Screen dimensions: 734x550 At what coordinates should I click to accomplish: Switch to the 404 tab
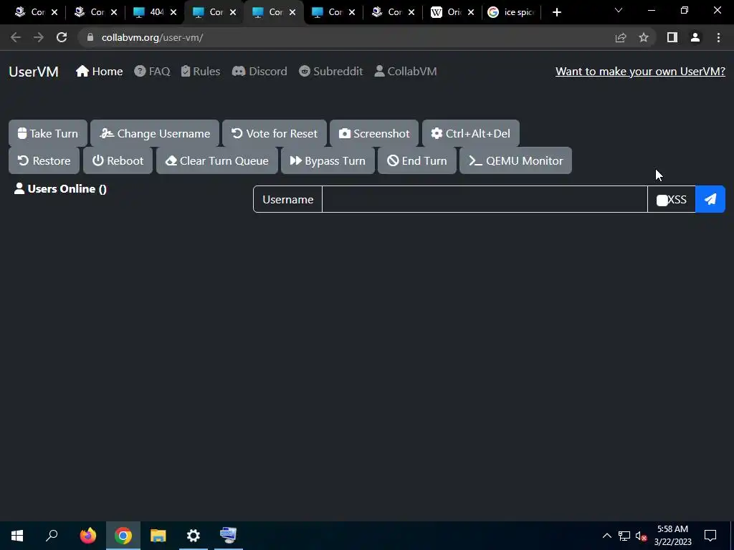coord(156,12)
